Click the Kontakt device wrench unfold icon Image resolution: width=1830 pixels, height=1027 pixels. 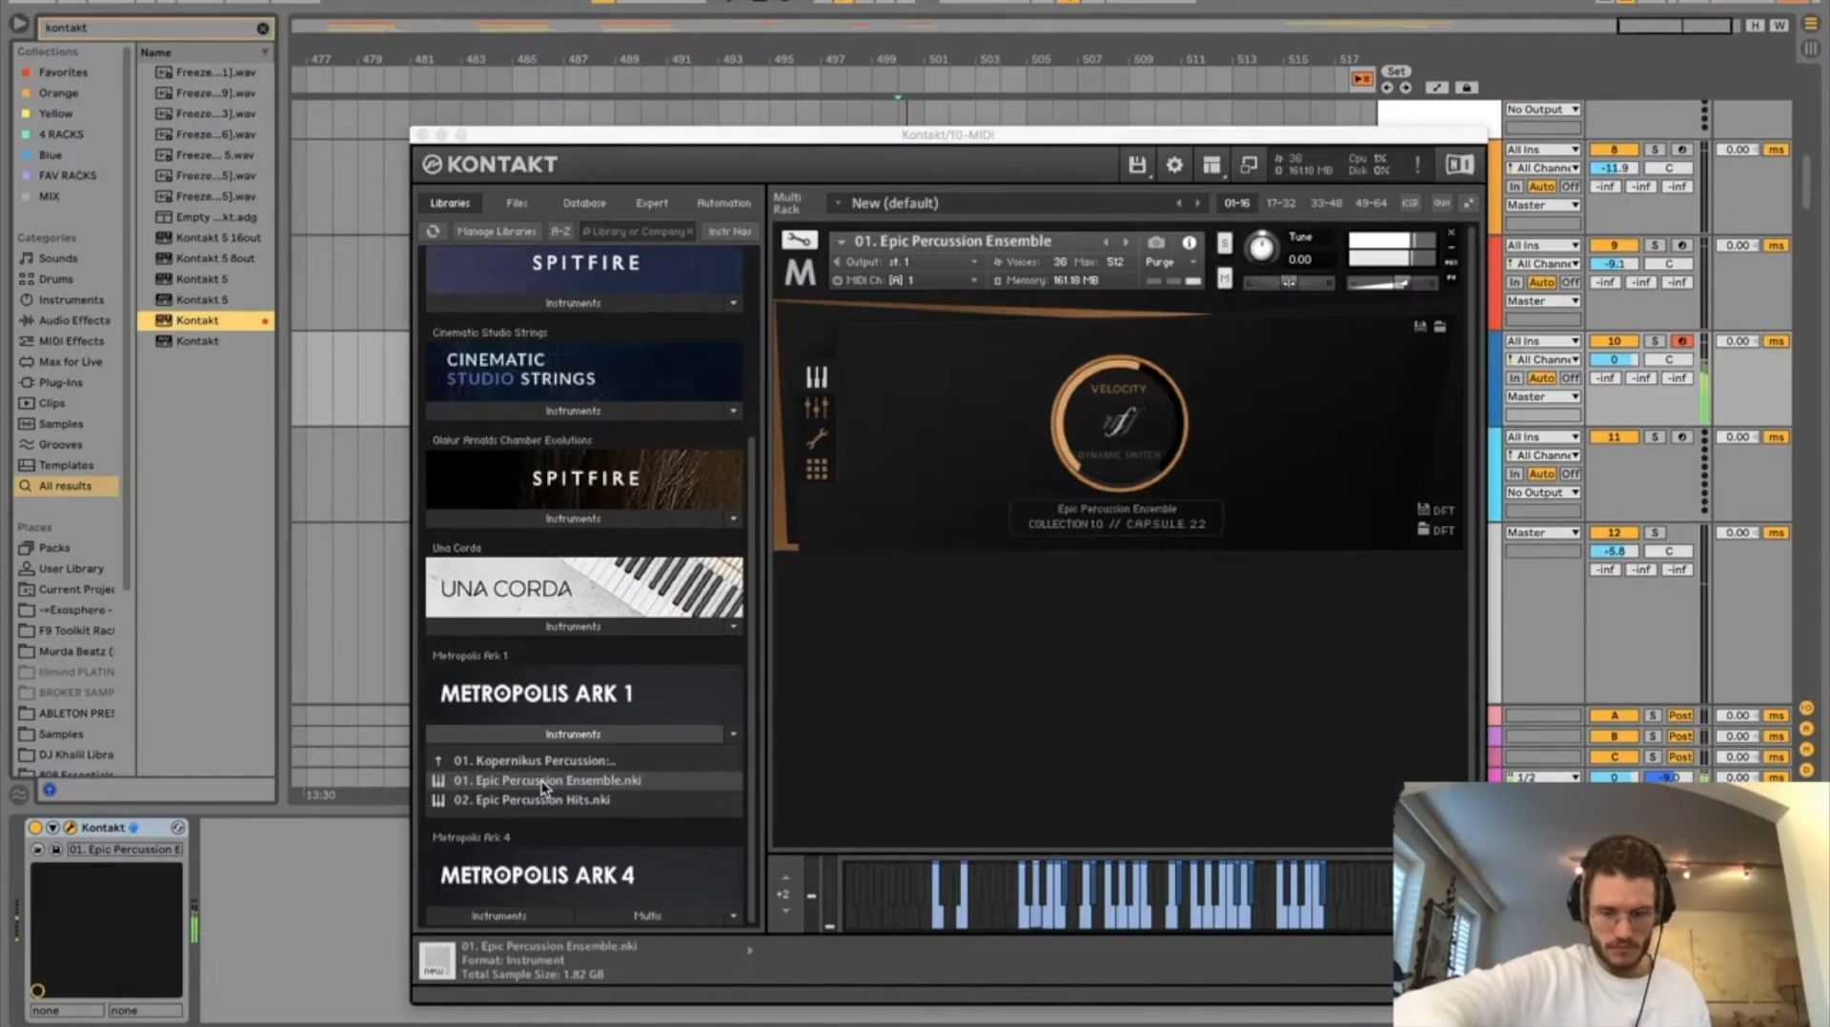point(70,828)
